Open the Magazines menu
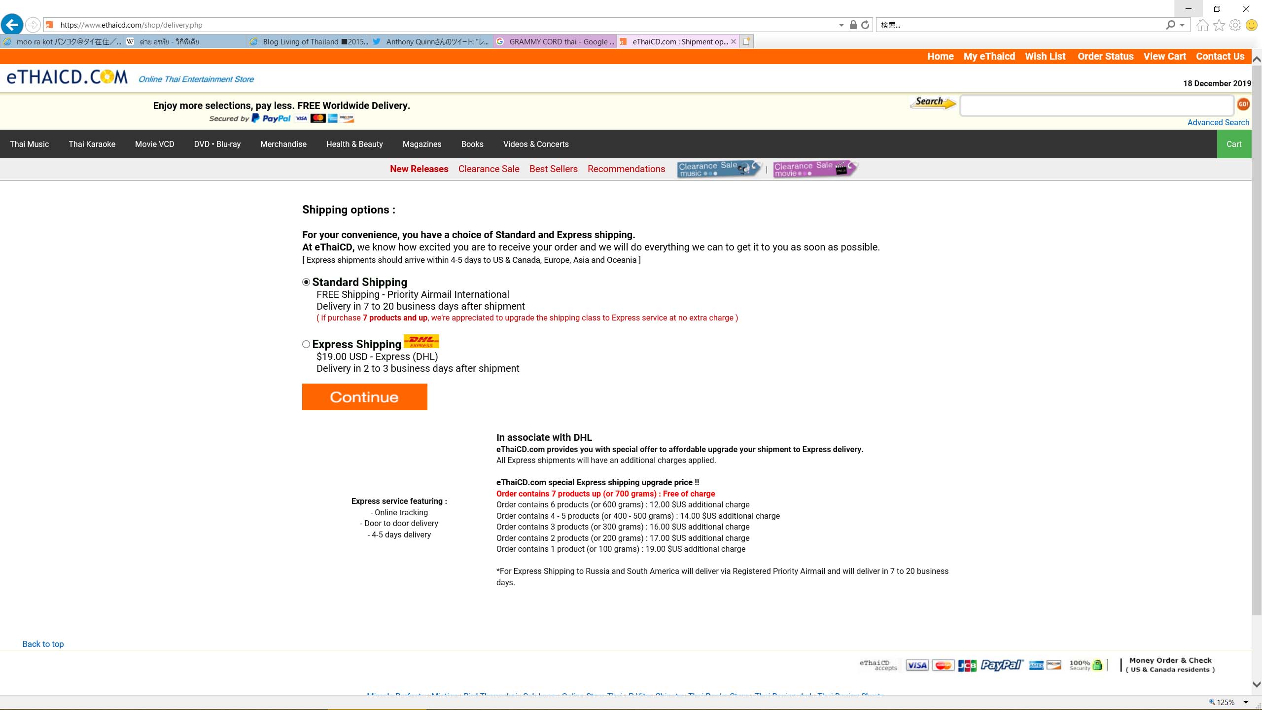 [x=422, y=144]
